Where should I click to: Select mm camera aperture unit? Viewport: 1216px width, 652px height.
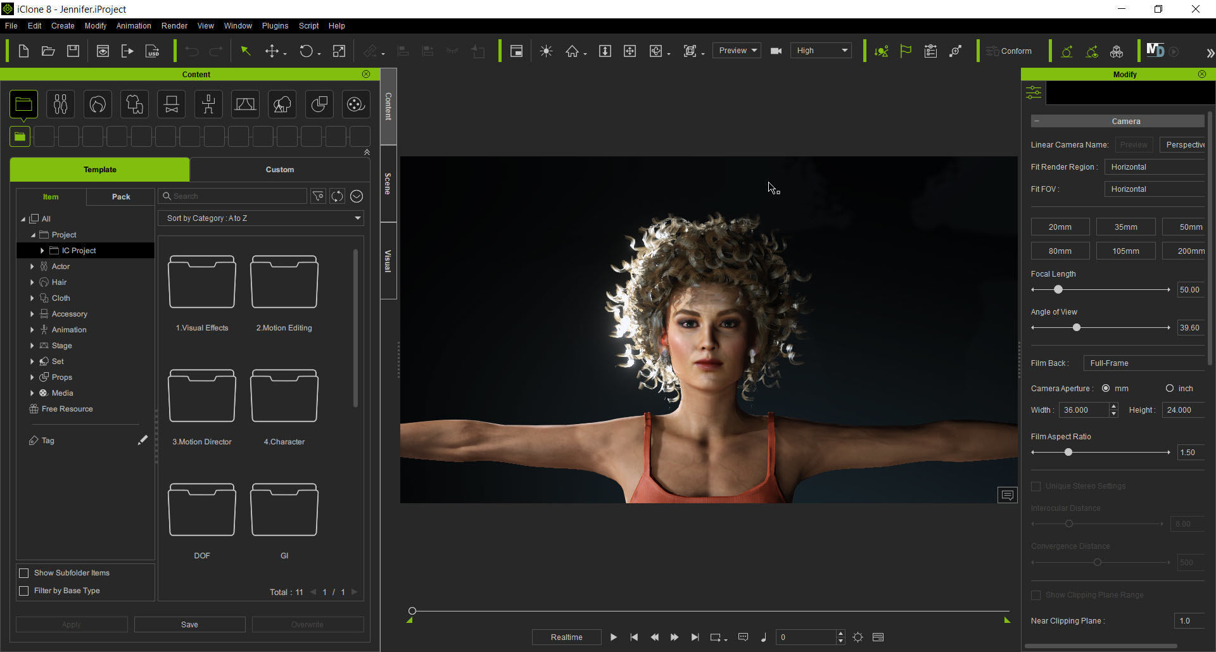tap(1106, 388)
